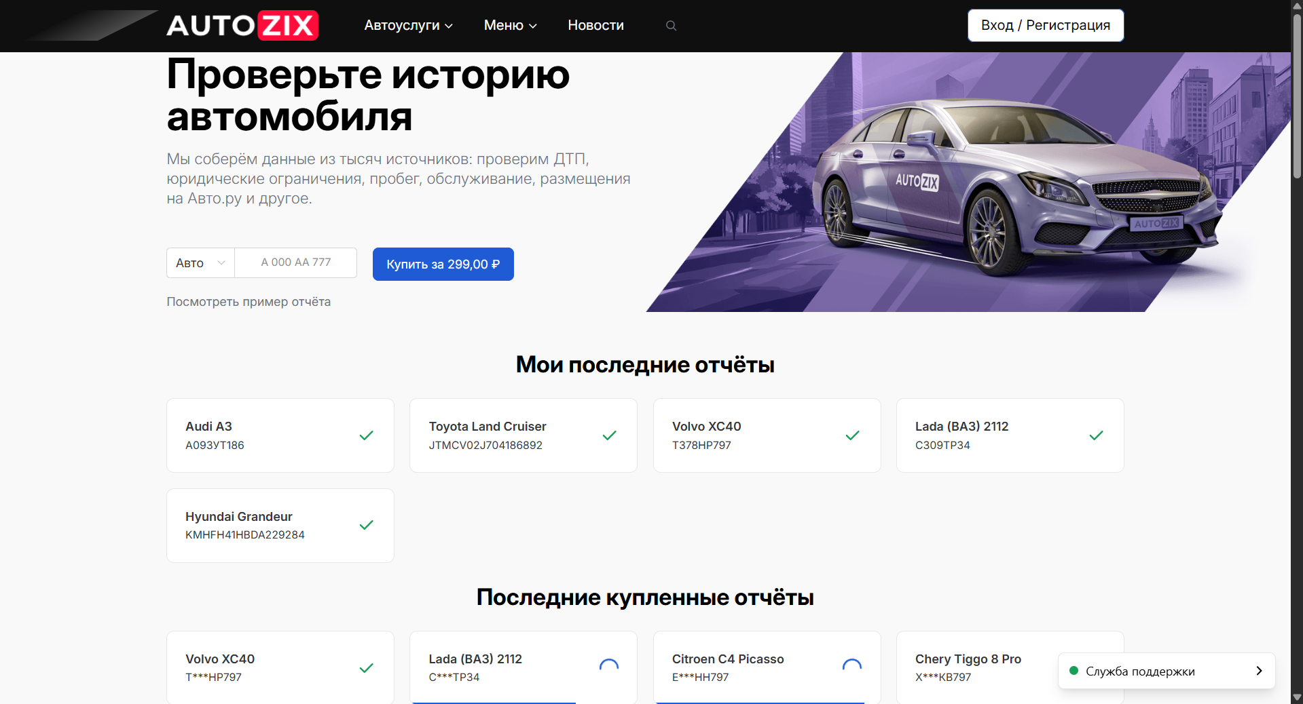1303x704 pixels.
Task: Open the Lada (ВАЗ) 2112 C309TP34 report card
Action: coord(1010,435)
